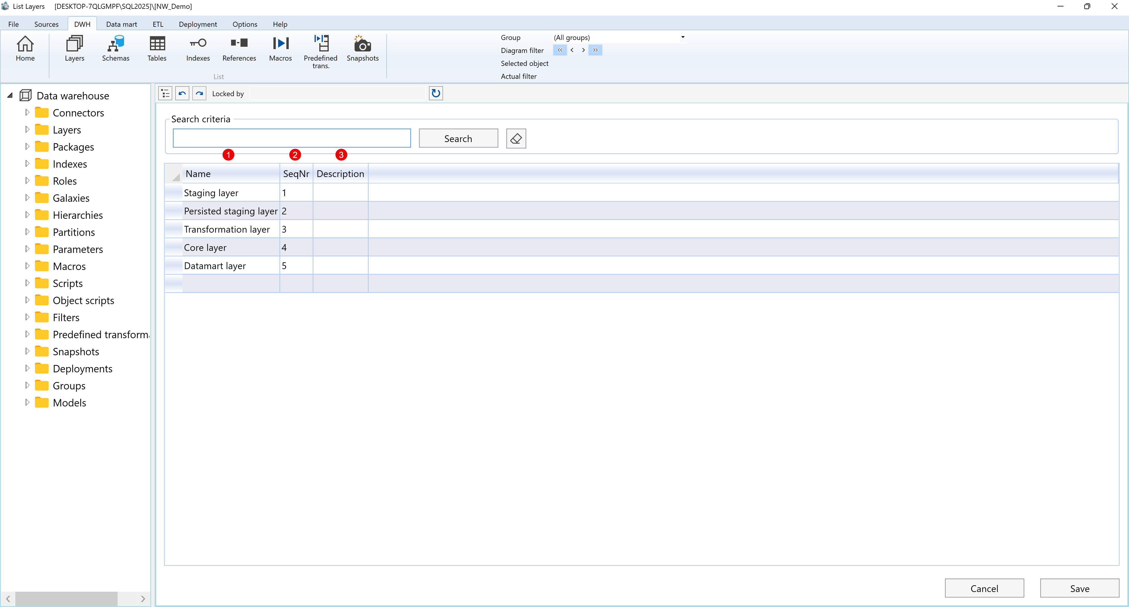Image resolution: width=1129 pixels, height=607 pixels.
Task: Click the undo arrow above the layer list
Action: [x=182, y=93]
